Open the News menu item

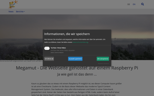coord(11,12)
